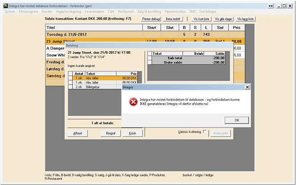
Task: Click the red error icon in dialog
Action: click(133, 101)
